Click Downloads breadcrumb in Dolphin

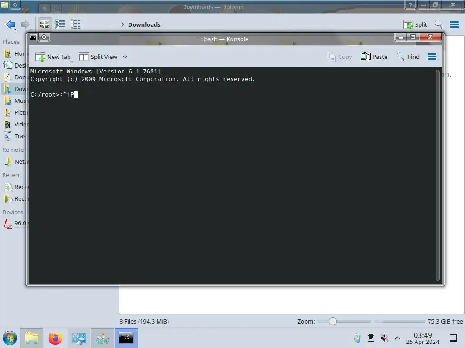(x=144, y=24)
